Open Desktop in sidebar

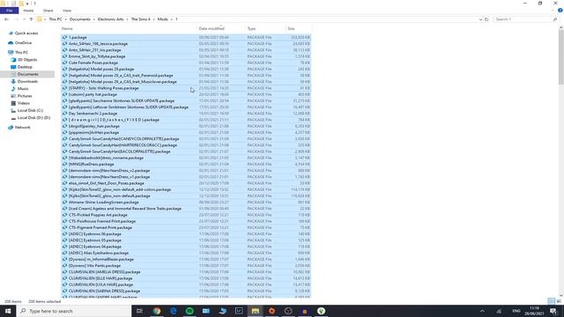point(25,67)
